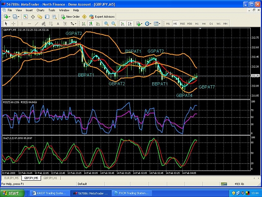Toggle chart shift from right border
262x197 pixels.
point(130,24)
